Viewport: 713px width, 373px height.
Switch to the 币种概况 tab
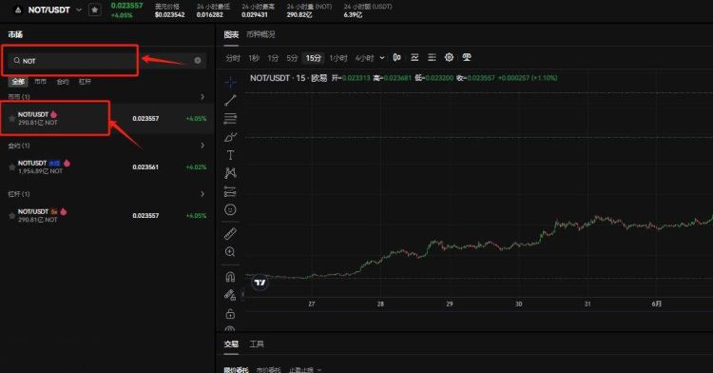click(x=260, y=34)
